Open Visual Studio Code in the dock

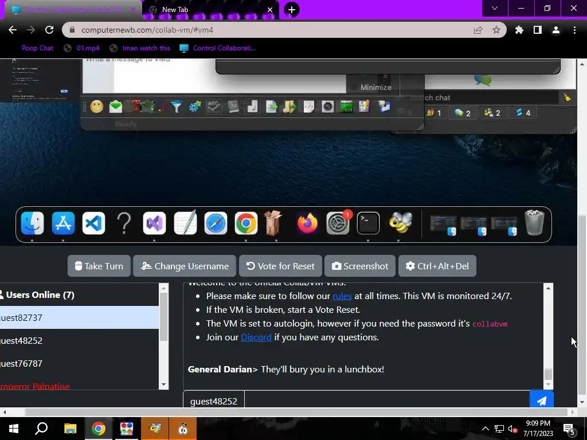coord(93,223)
